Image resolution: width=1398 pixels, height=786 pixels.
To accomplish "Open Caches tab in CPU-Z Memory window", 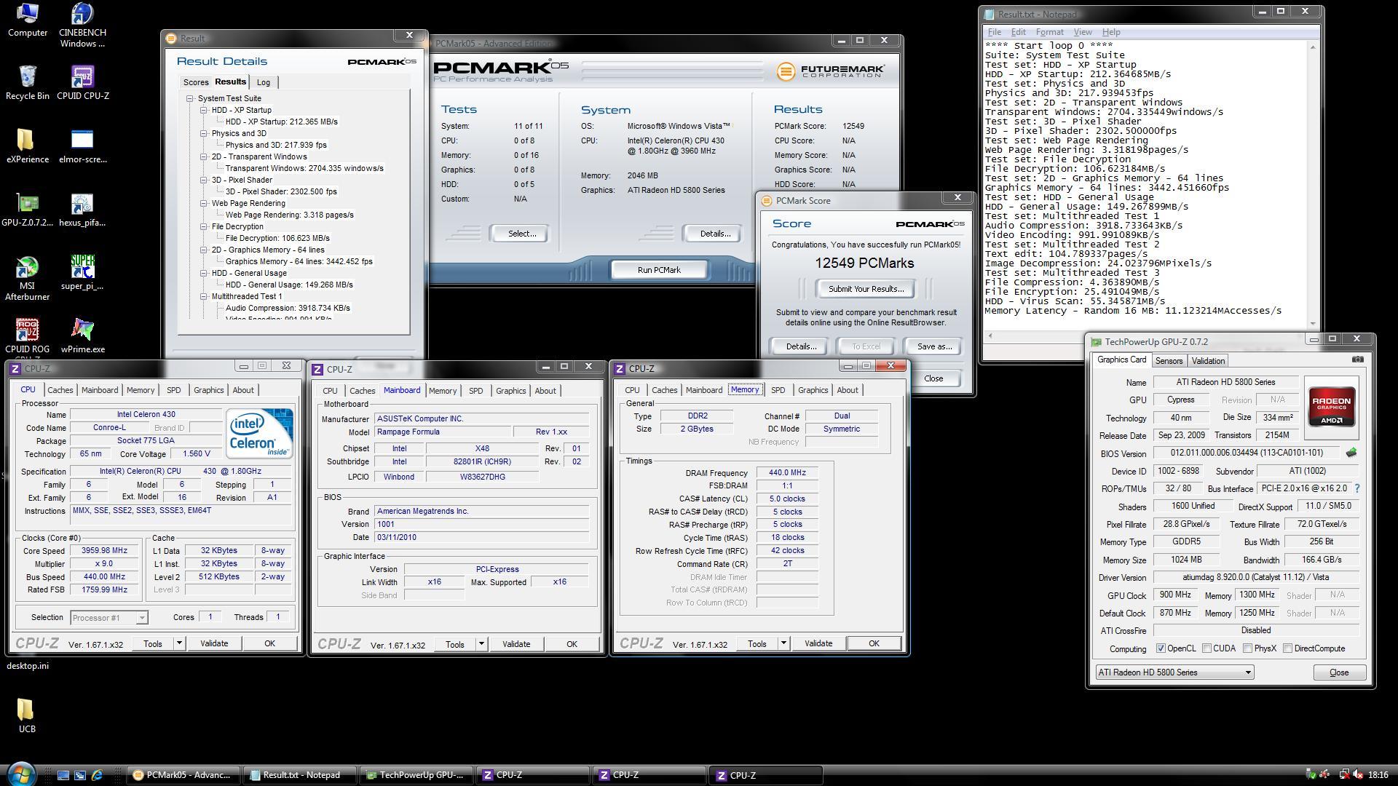I will 664,390.
